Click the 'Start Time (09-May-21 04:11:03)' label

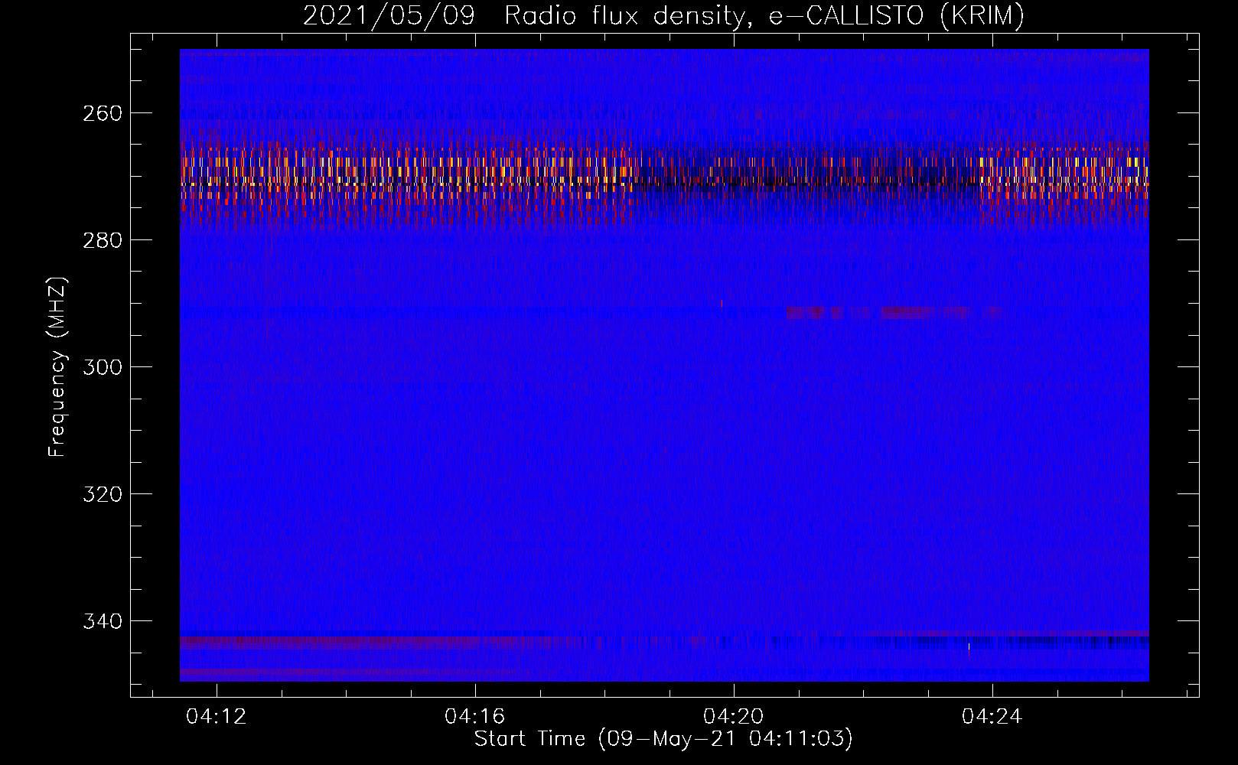coord(663,739)
